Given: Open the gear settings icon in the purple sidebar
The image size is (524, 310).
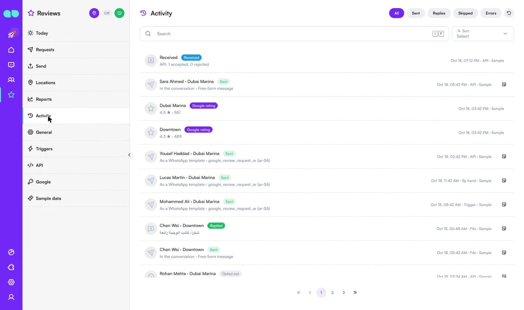Looking at the screenshot, I should pyautogui.click(x=11, y=282).
